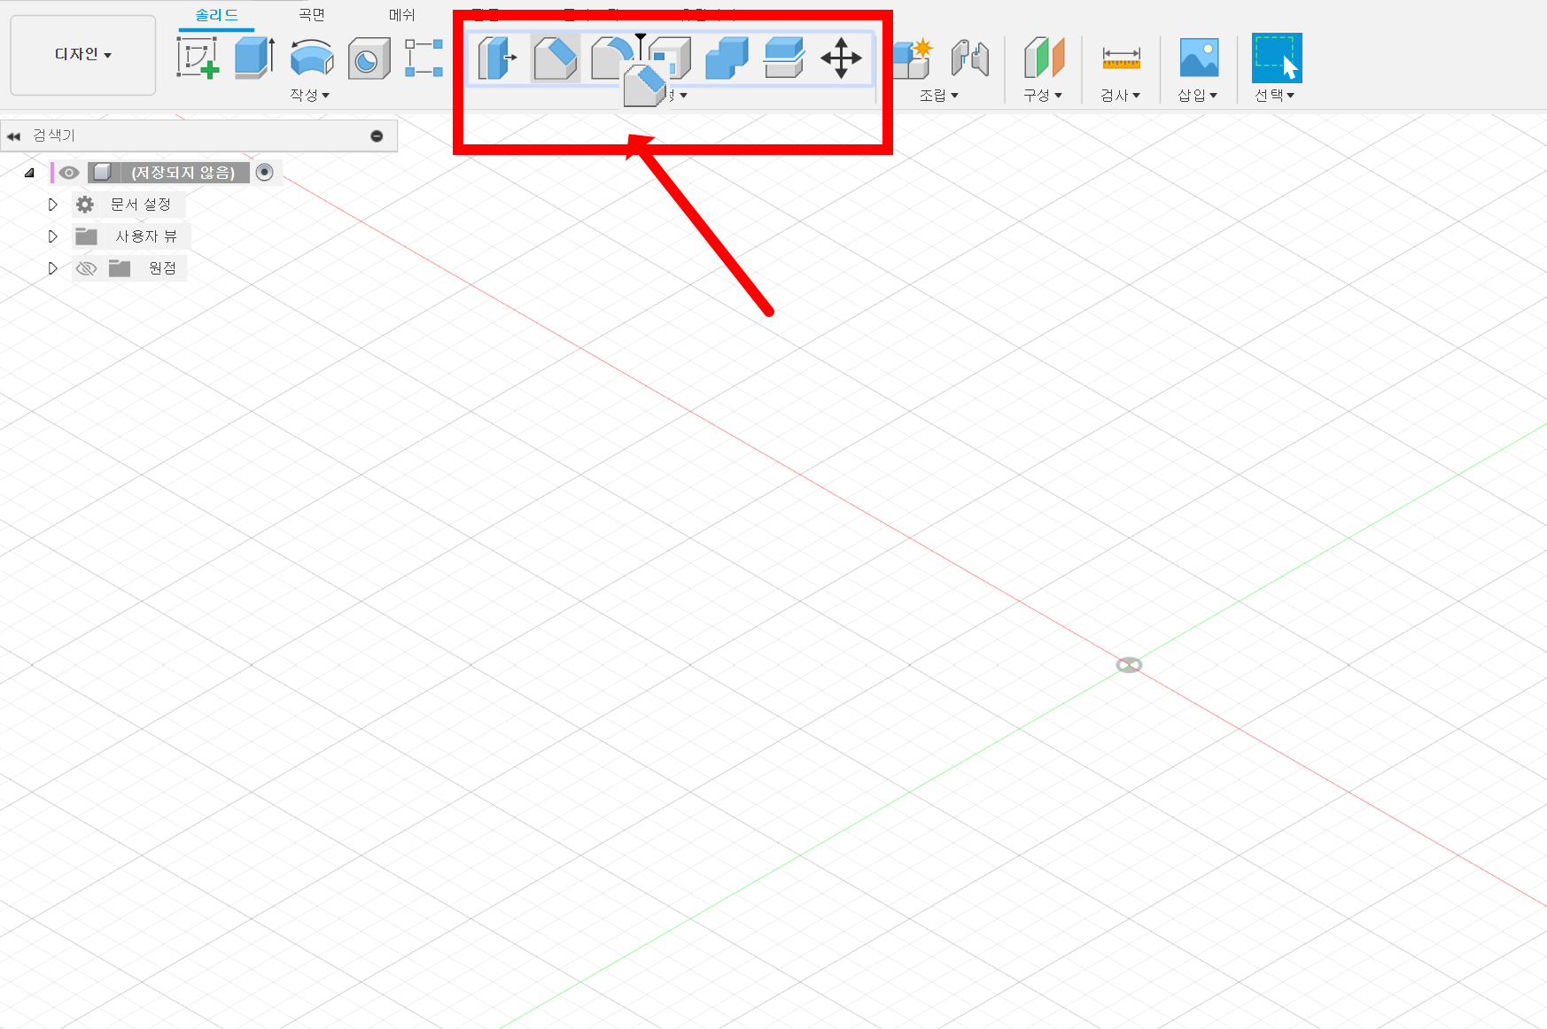This screenshot has width=1547, height=1029.
Task: Select the Revolve tool
Action: tap(312, 58)
